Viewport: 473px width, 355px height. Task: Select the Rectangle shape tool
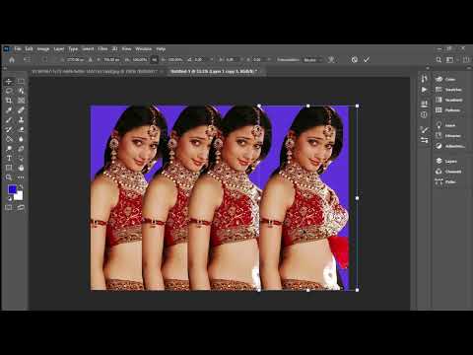[9, 168]
